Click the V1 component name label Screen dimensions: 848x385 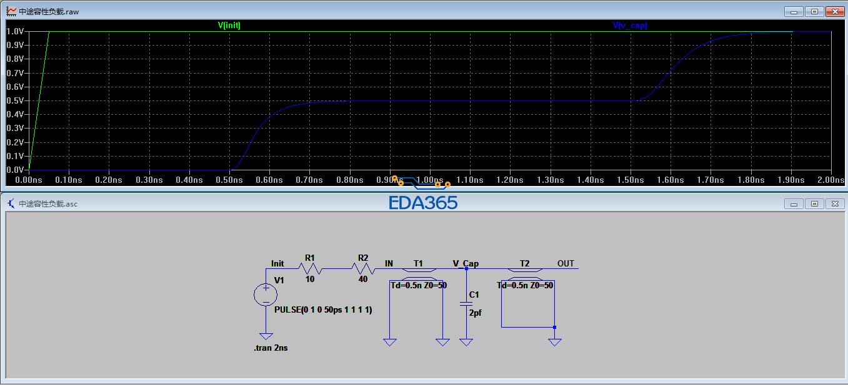point(279,280)
